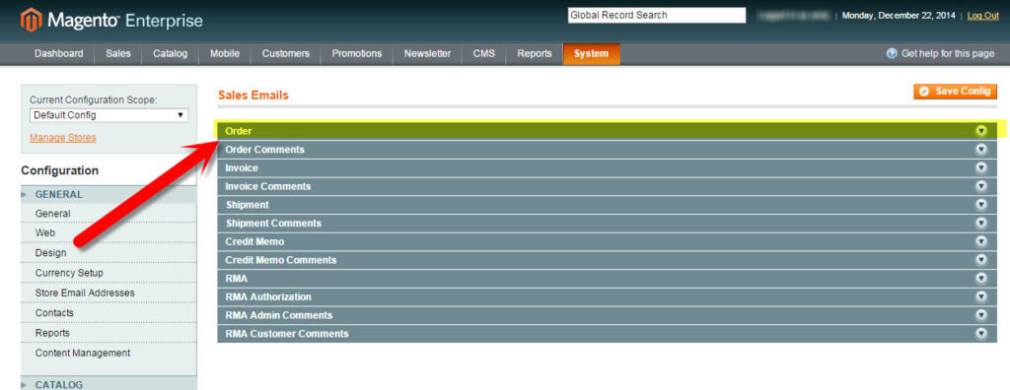Expand the CATALOG configuration group
The height and width of the screenshot is (390, 1010).
108,384
